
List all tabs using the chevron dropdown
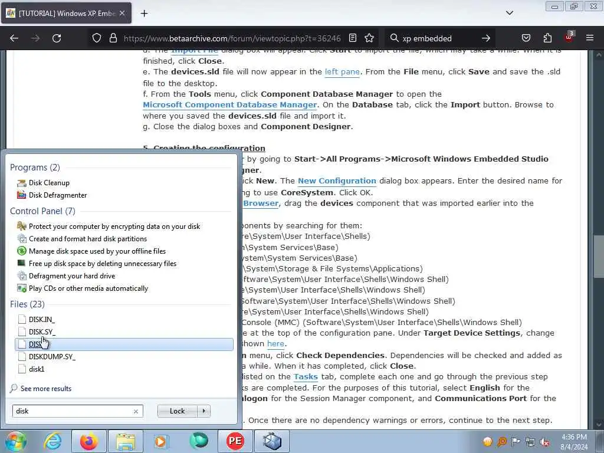(509, 13)
